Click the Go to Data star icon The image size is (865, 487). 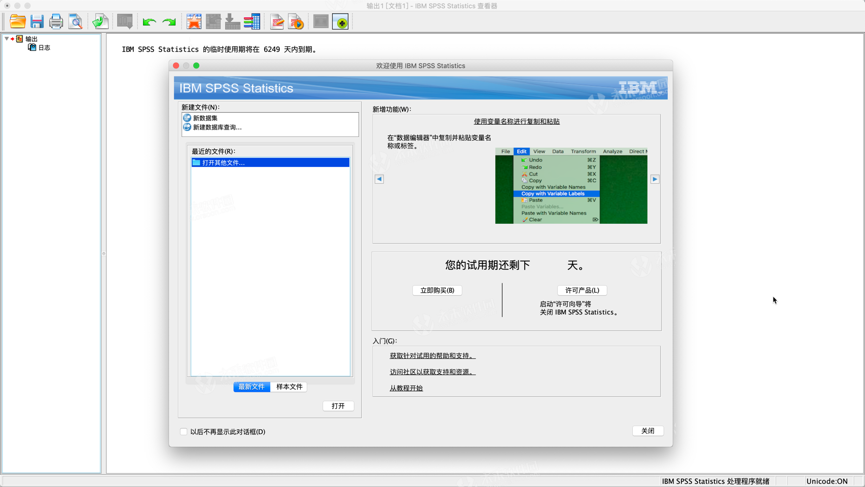coord(194,22)
